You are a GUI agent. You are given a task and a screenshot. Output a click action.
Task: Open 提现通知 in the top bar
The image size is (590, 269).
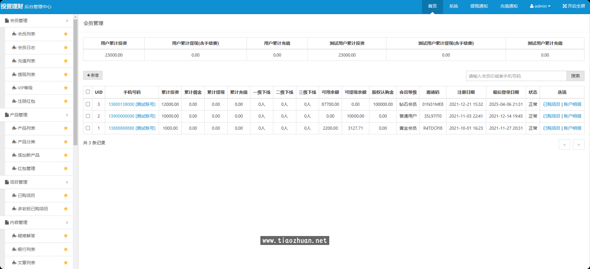479,6
